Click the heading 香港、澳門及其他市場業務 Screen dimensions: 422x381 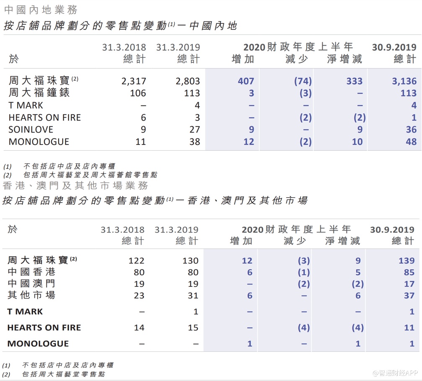(75, 185)
